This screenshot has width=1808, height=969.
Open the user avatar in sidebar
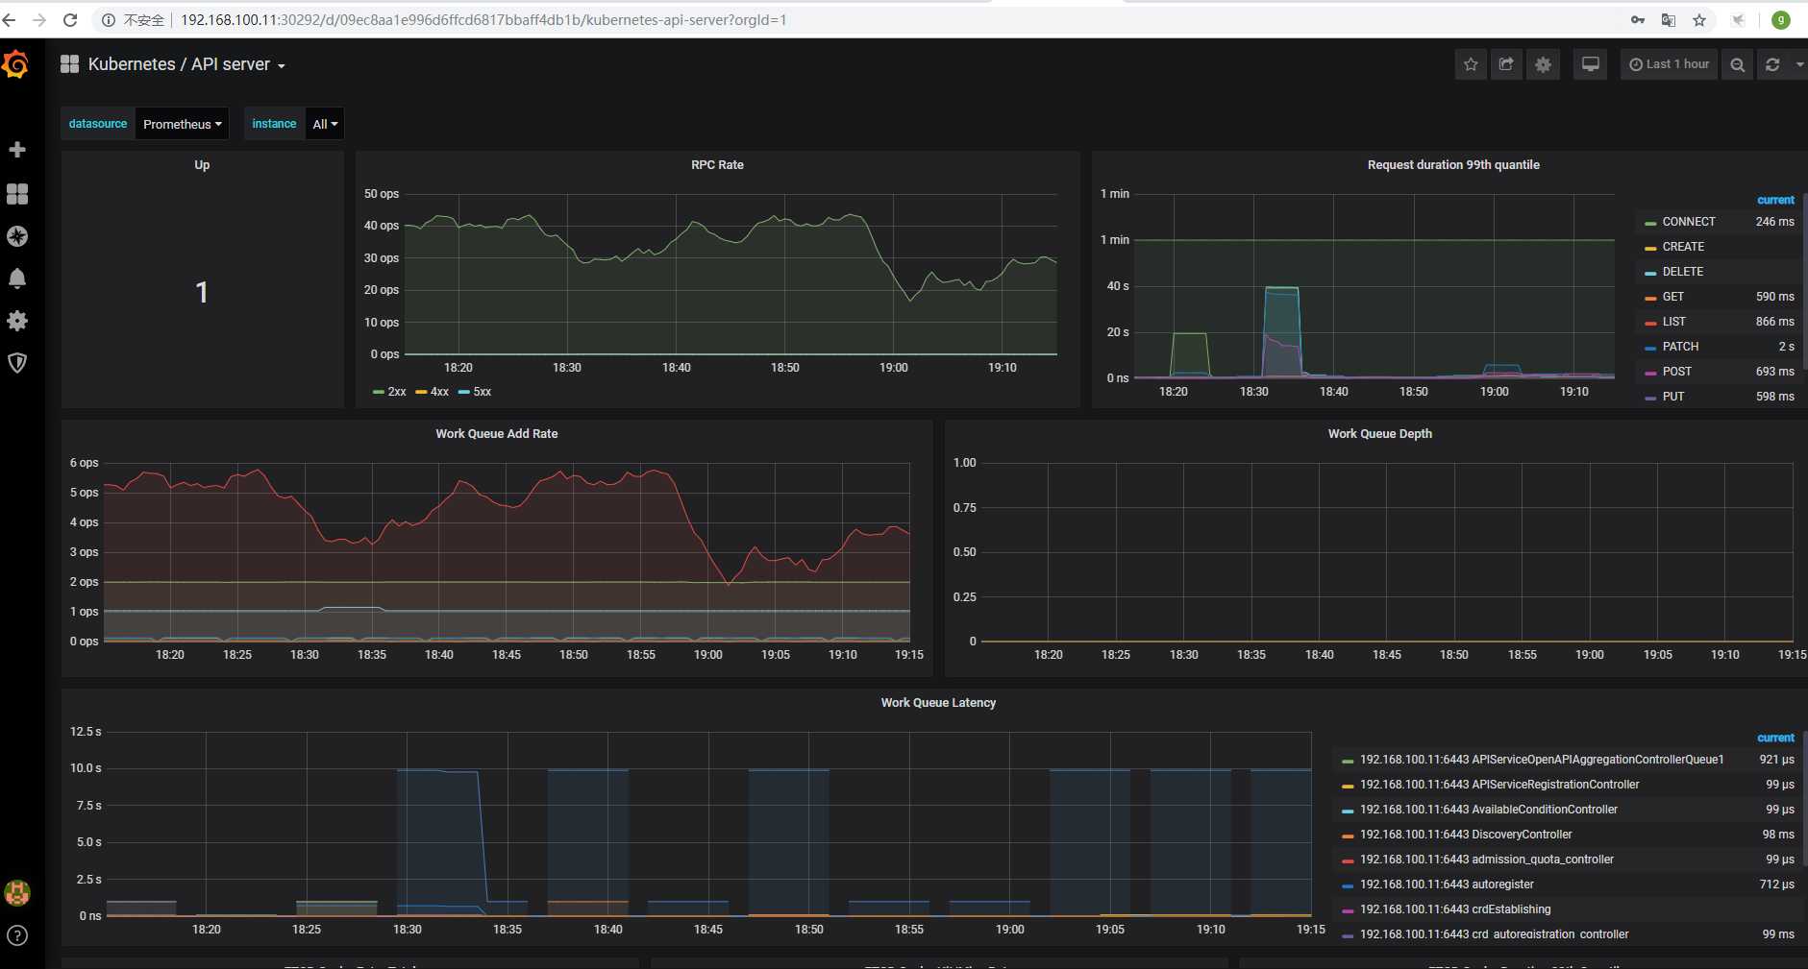[17, 893]
